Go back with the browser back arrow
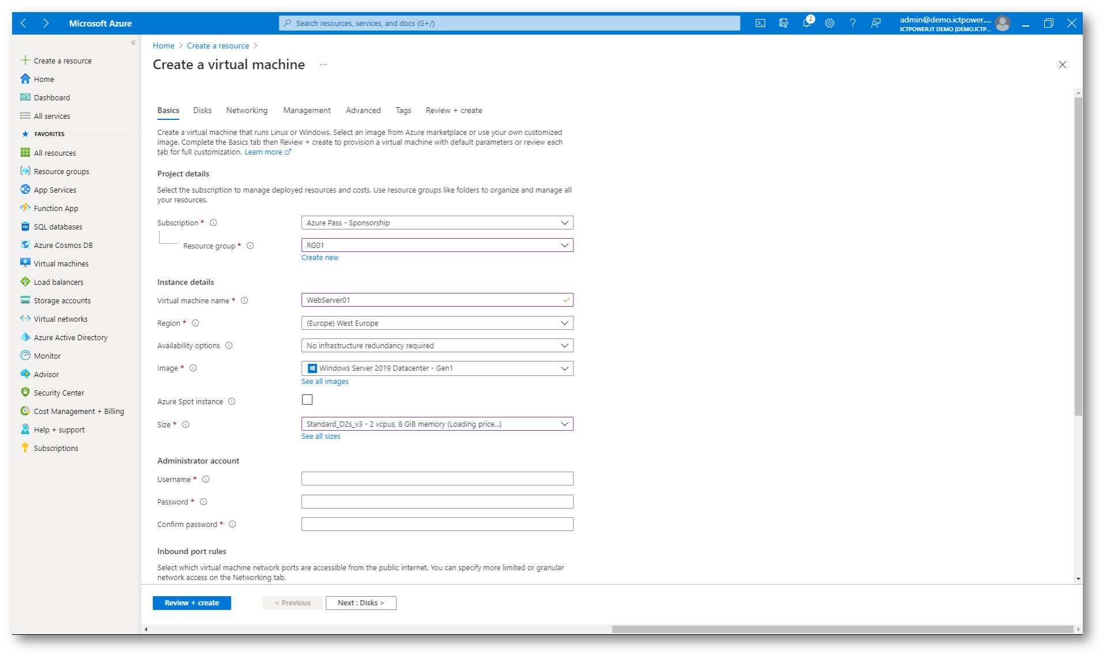Screen dimensions: 1107x659 tap(24, 23)
